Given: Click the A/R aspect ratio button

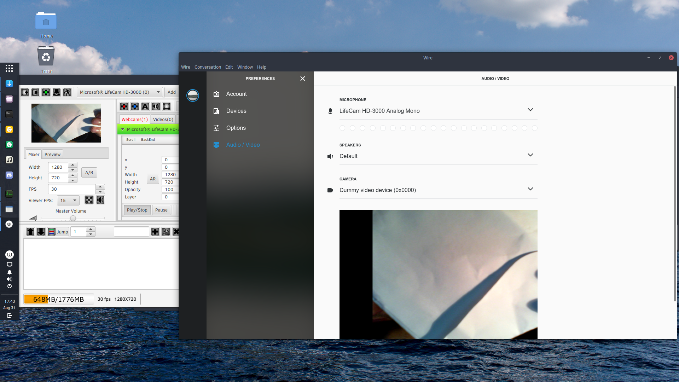Looking at the screenshot, I should click(x=89, y=172).
